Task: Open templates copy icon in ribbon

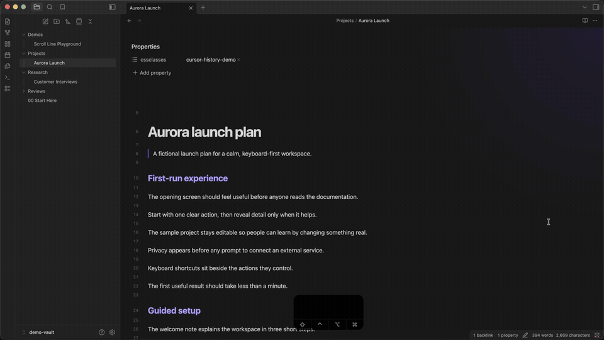Action: pos(8,66)
